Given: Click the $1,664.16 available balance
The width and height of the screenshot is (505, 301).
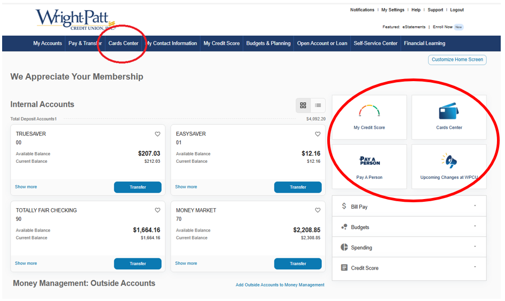Looking at the screenshot, I should click(x=147, y=230).
